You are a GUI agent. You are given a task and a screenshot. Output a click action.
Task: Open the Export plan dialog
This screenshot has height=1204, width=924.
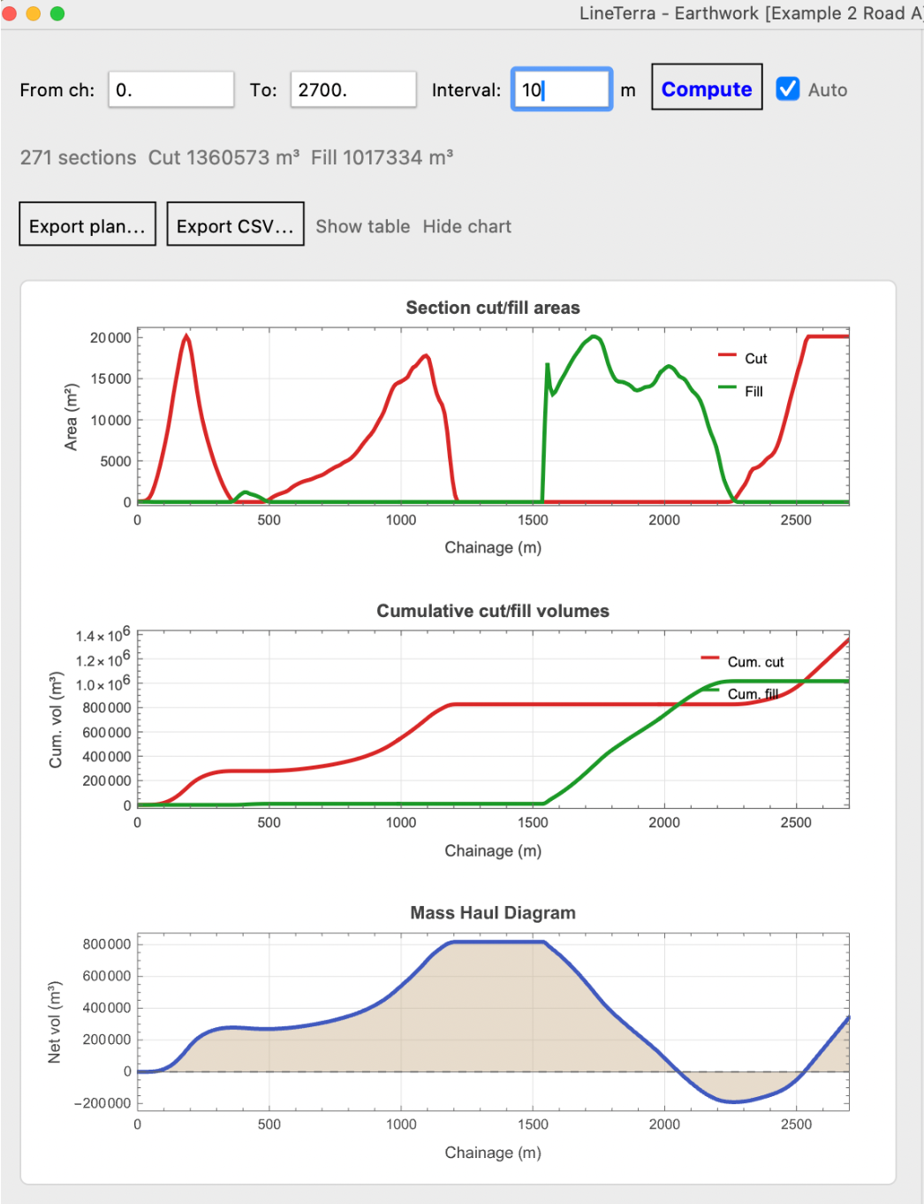[x=87, y=225]
